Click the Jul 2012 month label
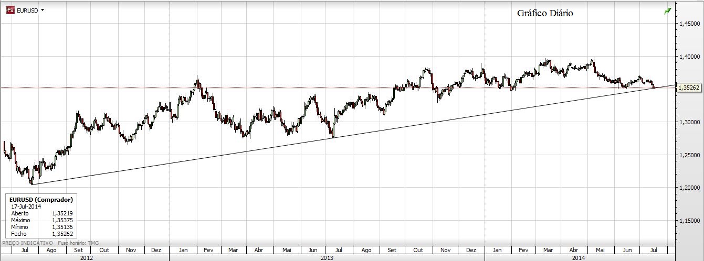Image resolution: width=704 pixels, height=261 pixels. point(25,250)
